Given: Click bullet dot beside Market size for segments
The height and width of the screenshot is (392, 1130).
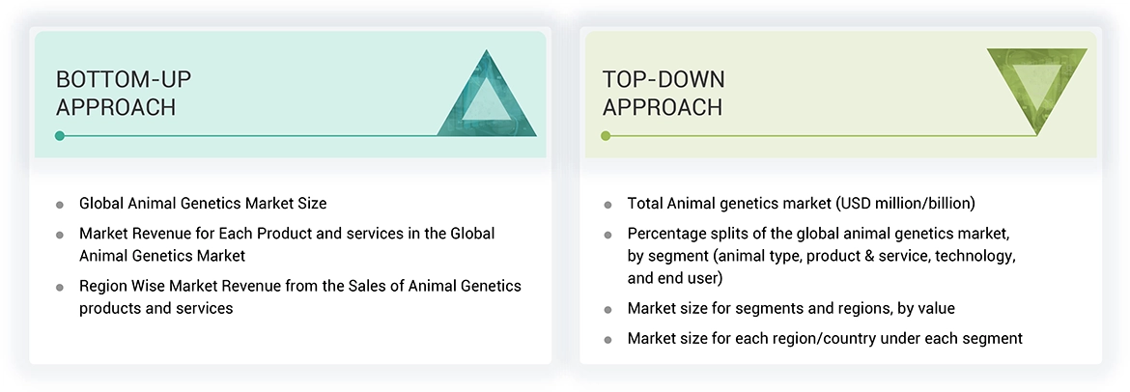Looking at the screenshot, I should (607, 310).
